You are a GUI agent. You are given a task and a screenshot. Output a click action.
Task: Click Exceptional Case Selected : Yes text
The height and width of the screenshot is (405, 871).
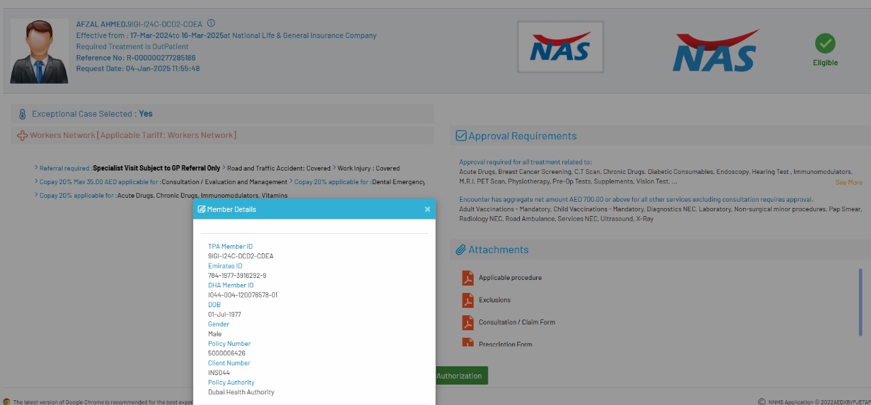93,114
